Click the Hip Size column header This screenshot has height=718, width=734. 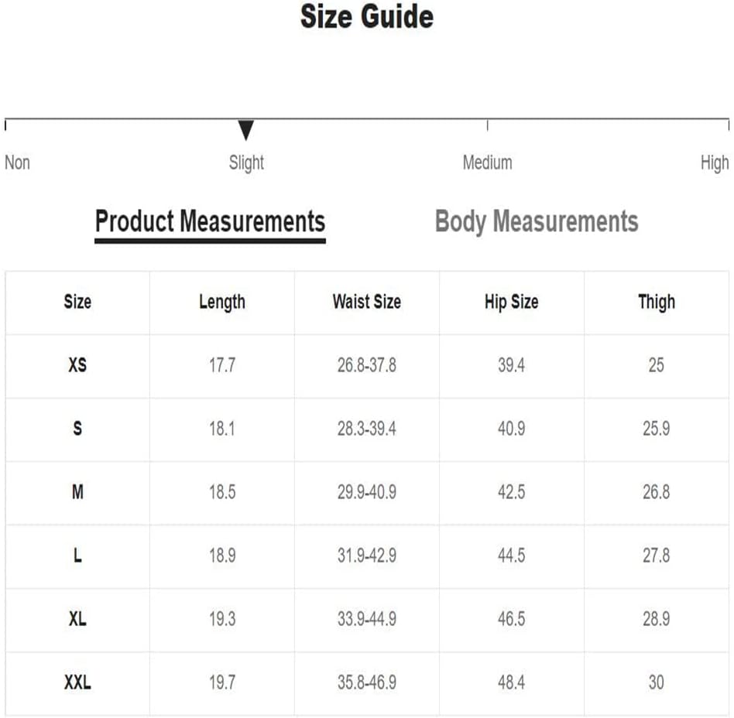tap(511, 303)
